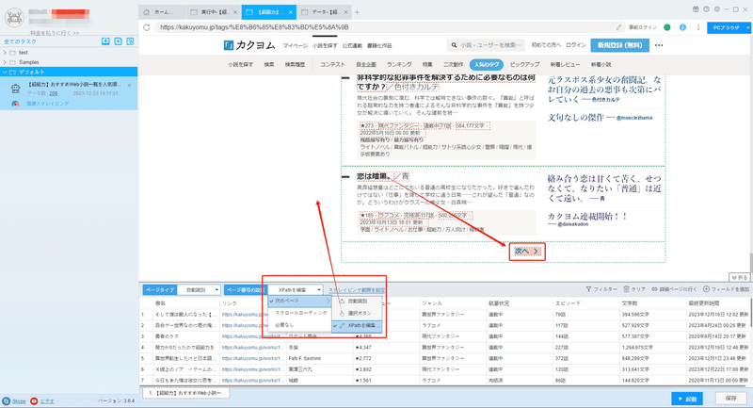Click 詳細ページに行く button
The width and height of the screenshot is (753, 408).
(x=674, y=289)
